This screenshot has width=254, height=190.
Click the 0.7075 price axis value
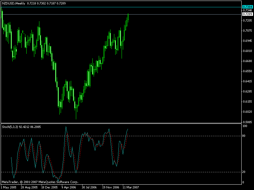tap(248, 31)
